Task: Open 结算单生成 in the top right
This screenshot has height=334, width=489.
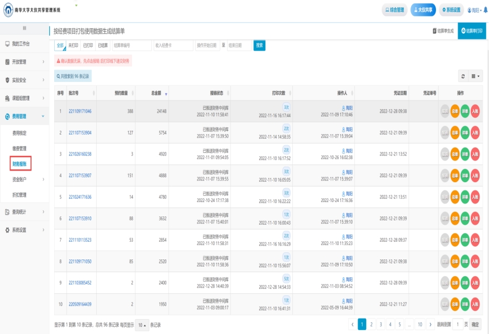Action: (x=443, y=31)
